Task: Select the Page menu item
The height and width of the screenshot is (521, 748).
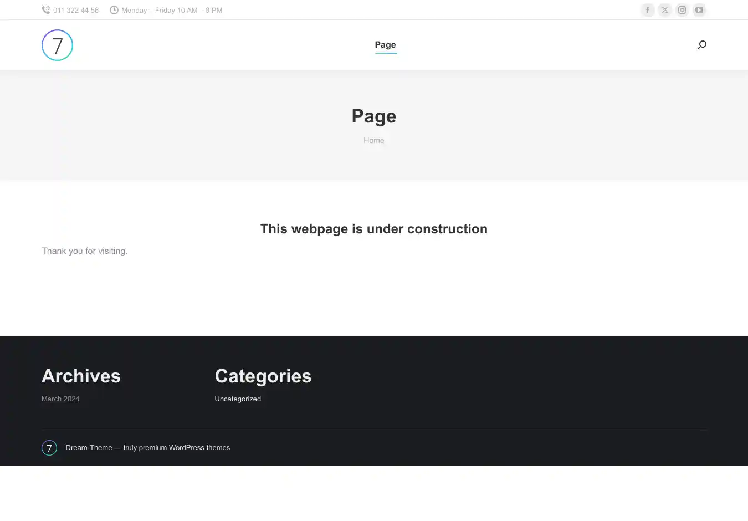Action: 385,45
